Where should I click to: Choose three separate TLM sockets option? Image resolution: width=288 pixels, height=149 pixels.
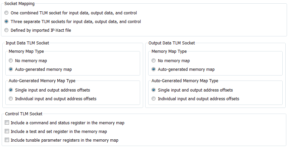point(7,22)
